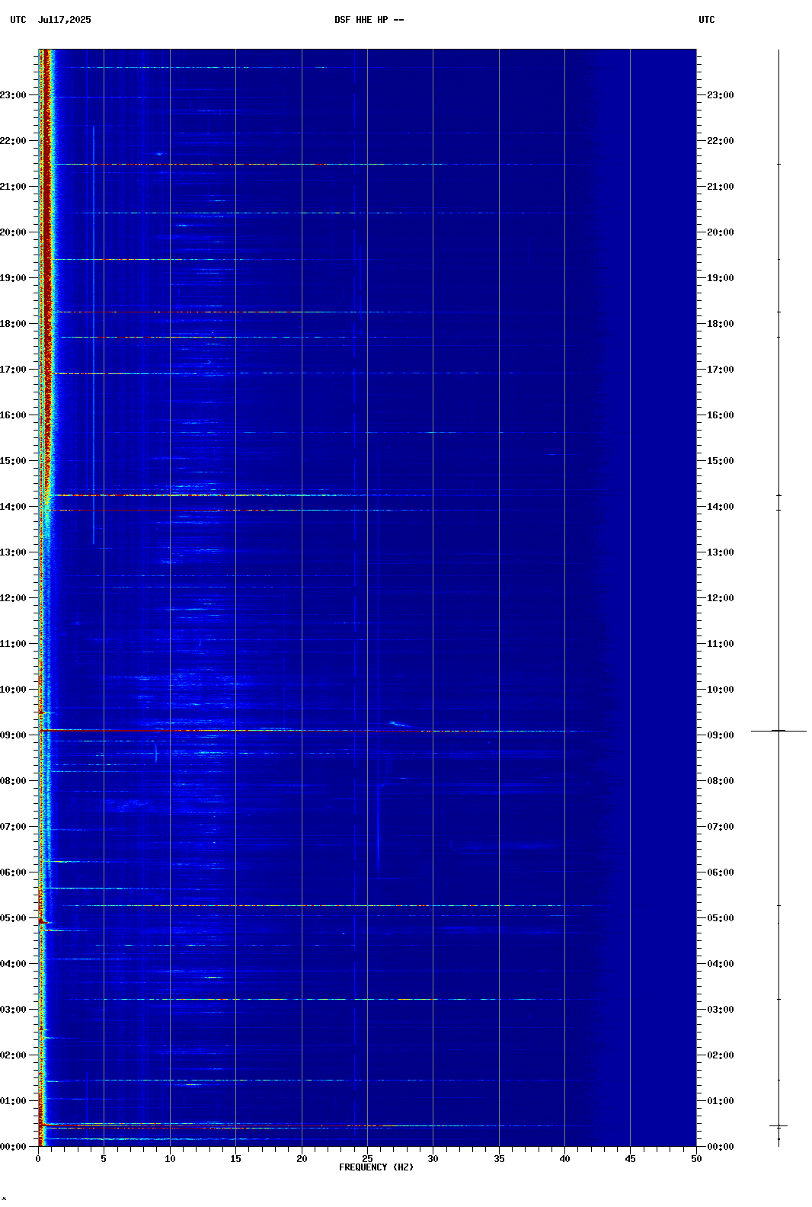Image resolution: width=812 pixels, height=1207 pixels.
Task: Select the Jul17,2025 date text
Action: click(65, 20)
